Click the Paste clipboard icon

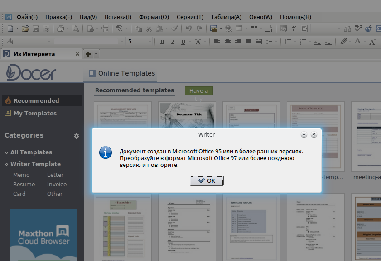[159, 28]
